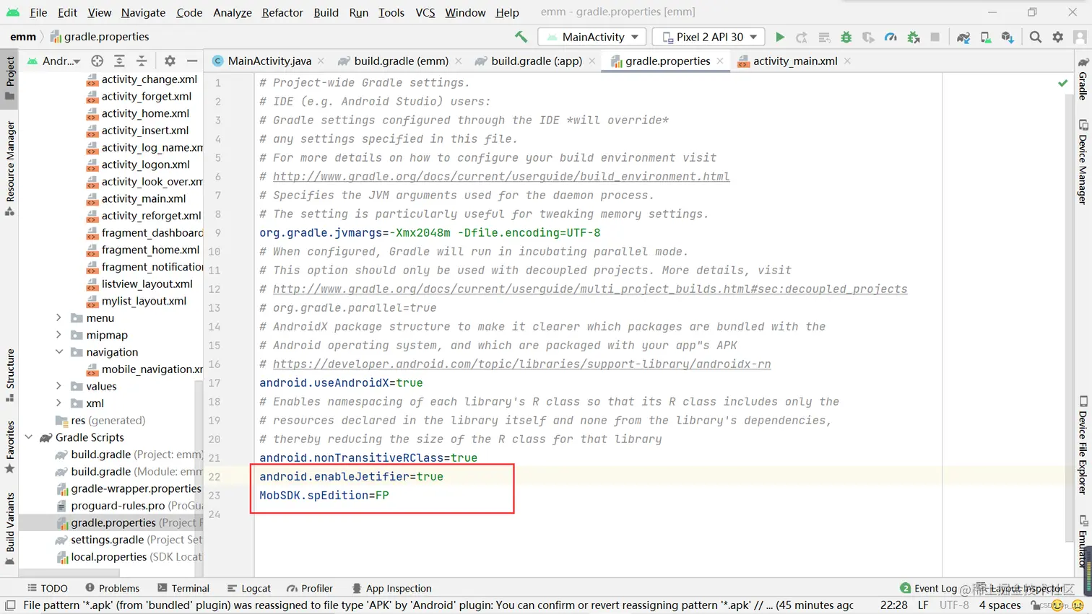Switch to the activity_main.xml editor tab

tap(795, 61)
